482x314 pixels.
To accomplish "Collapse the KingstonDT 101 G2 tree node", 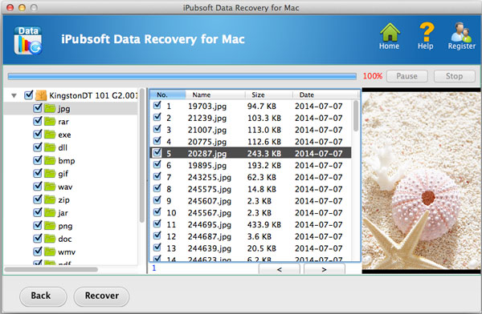I will click(14, 95).
